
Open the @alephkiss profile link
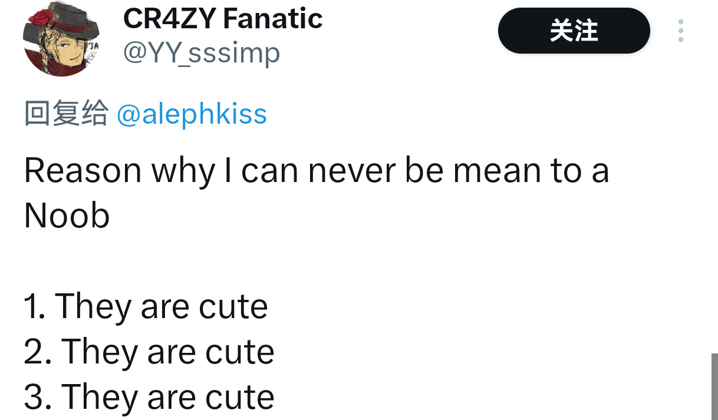point(192,114)
